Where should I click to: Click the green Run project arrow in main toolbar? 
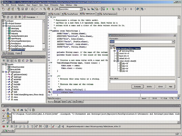point(107,9)
